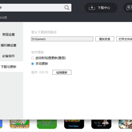Click 默认下载游戏路径 label
Image resolution: width=132 pixels, height=132 pixels.
click(x=44, y=32)
